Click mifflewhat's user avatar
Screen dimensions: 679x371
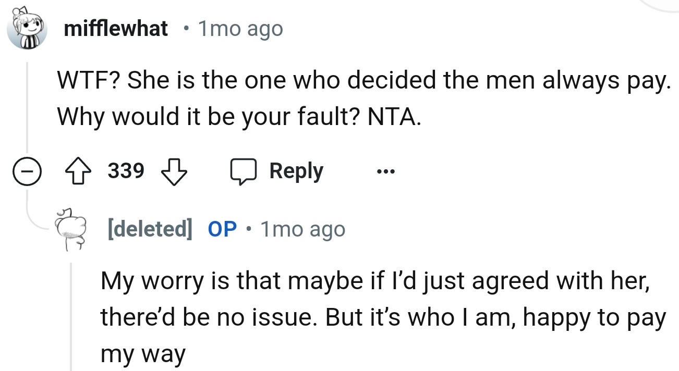[x=28, y=30]
